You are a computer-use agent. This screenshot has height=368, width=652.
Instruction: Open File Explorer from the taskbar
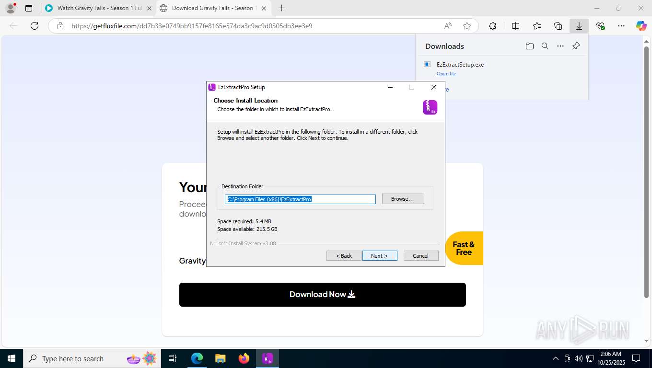pos(220,358)
